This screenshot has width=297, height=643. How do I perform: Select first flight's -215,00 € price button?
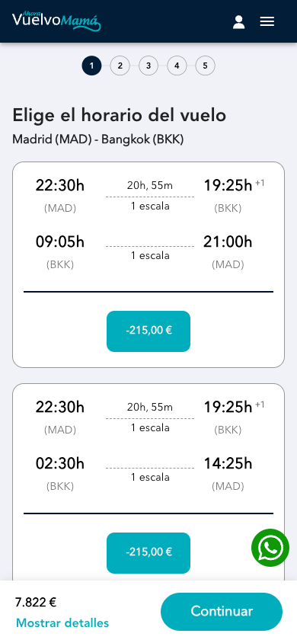[x=148, y=331]
